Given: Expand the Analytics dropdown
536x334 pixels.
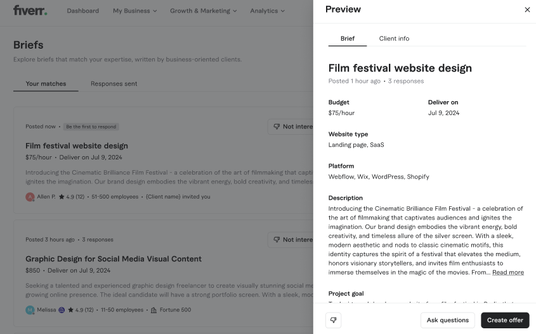Looking at the screenshot, I should [x=267, y=11].
